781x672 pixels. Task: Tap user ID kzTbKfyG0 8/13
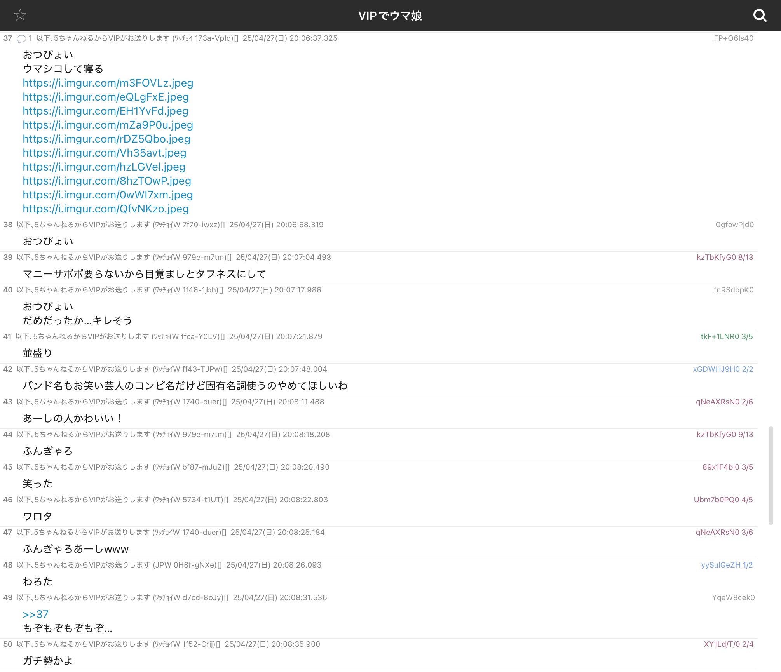click(725, 257)
